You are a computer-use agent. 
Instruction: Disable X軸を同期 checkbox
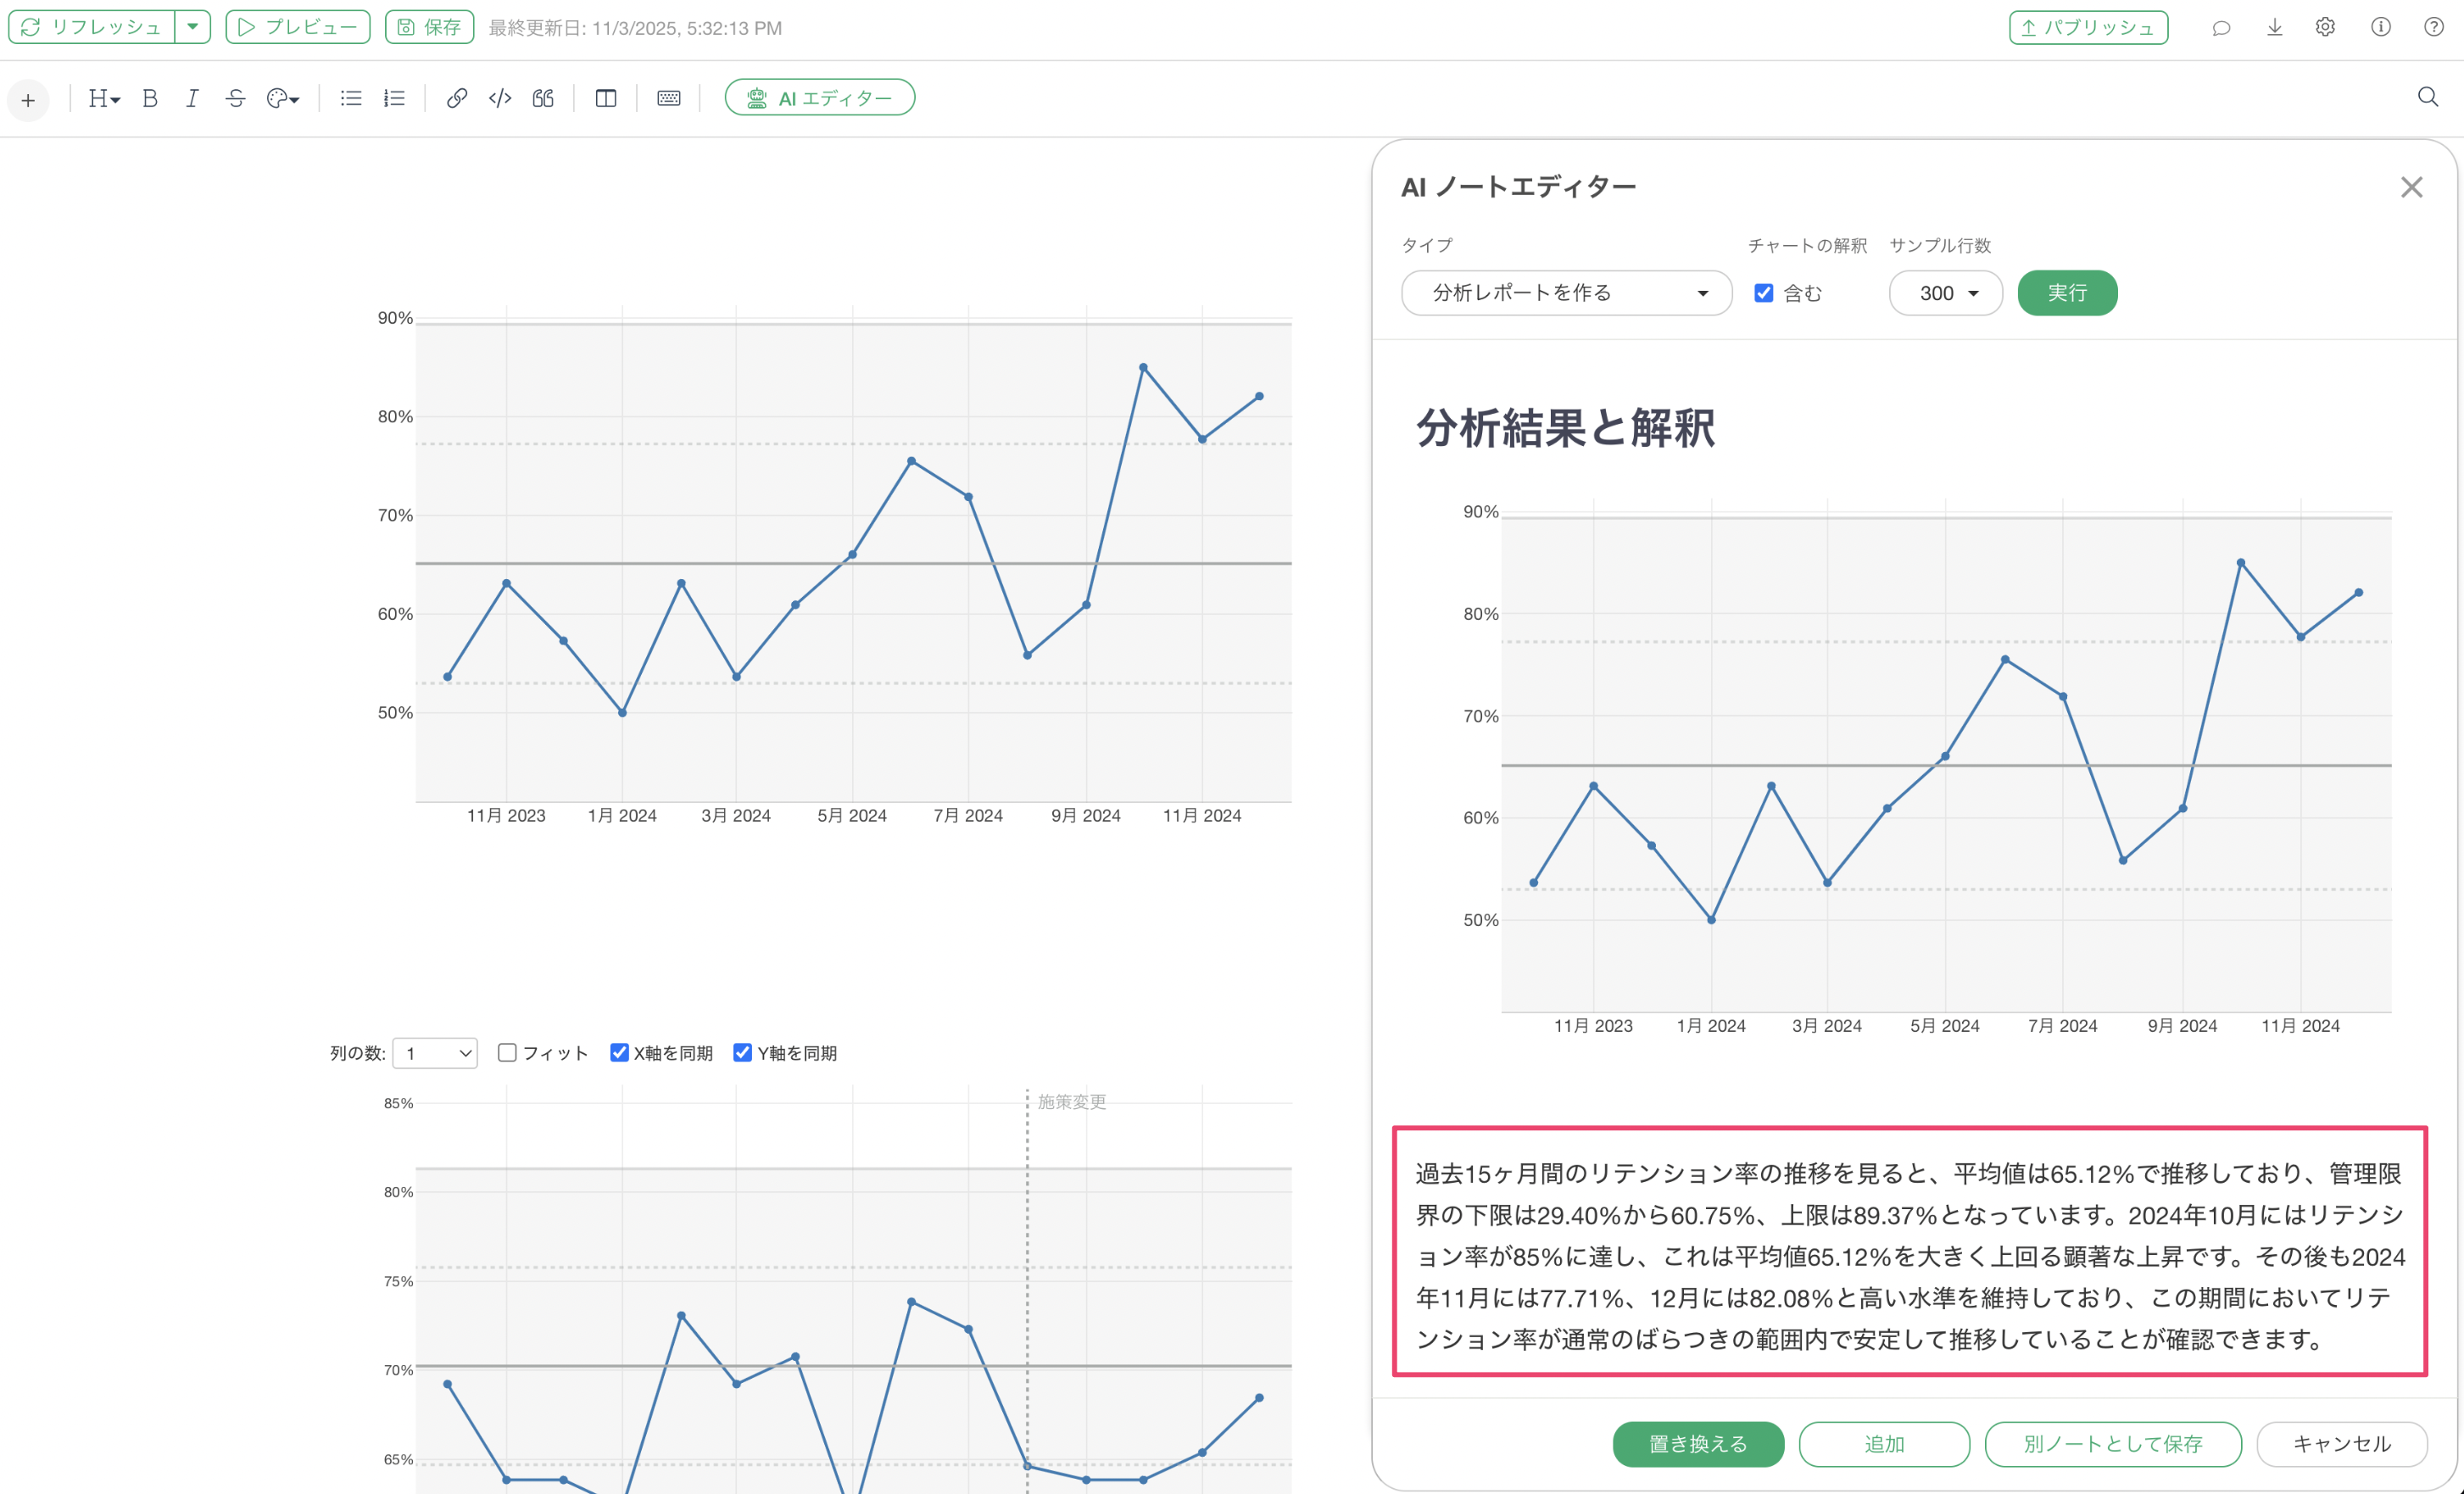619,1052
